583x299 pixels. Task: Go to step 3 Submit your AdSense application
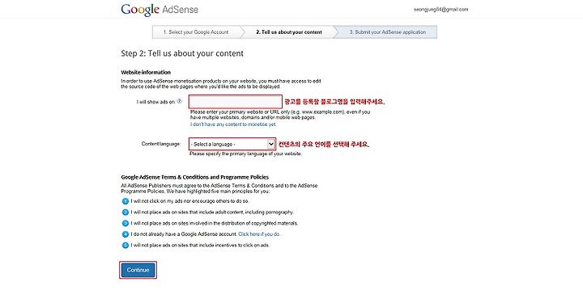[x=387, y=32]
